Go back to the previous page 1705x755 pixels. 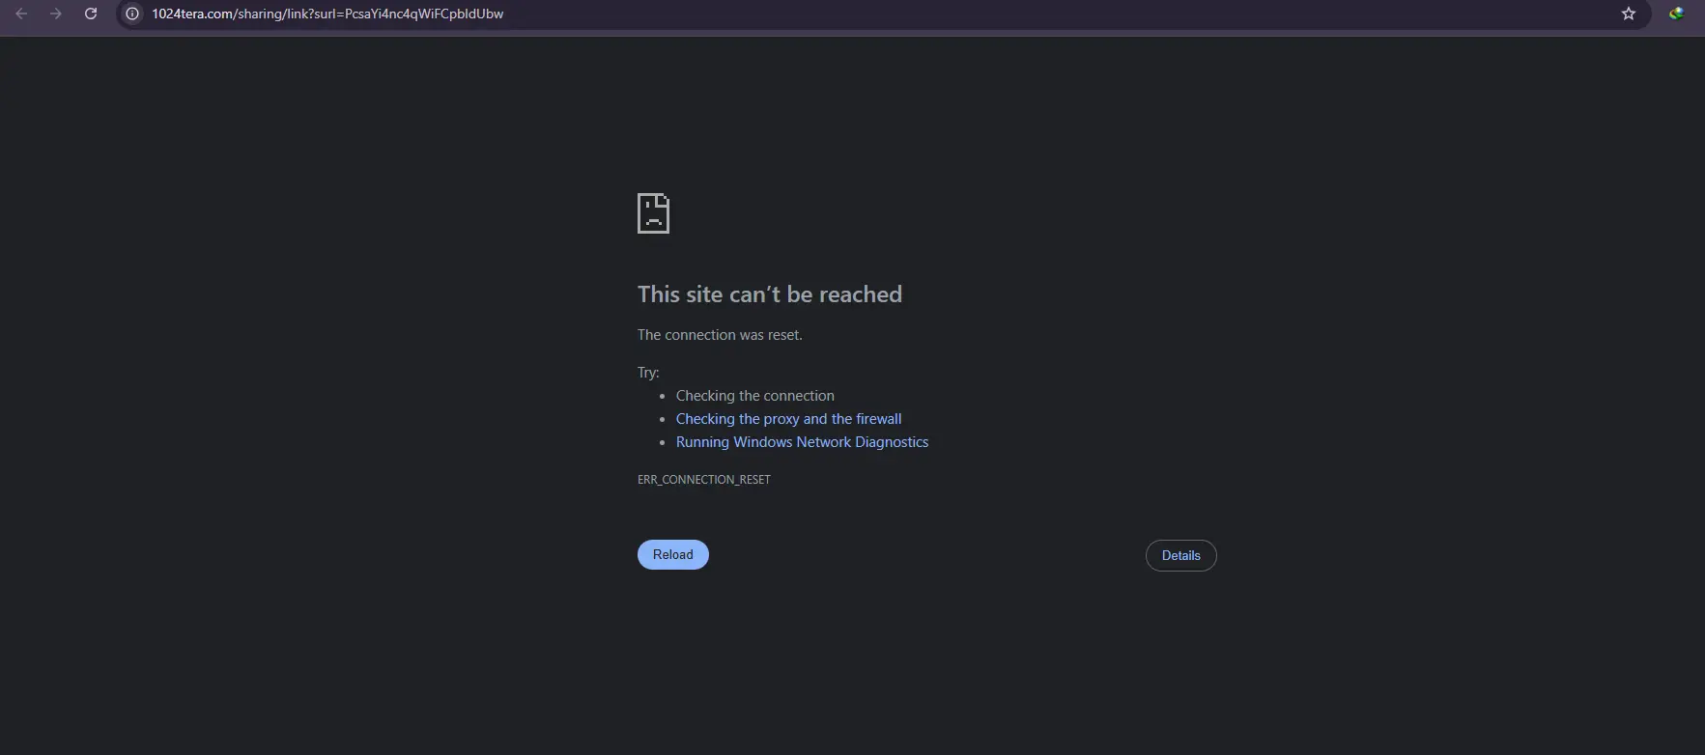(x=21, y=14)
